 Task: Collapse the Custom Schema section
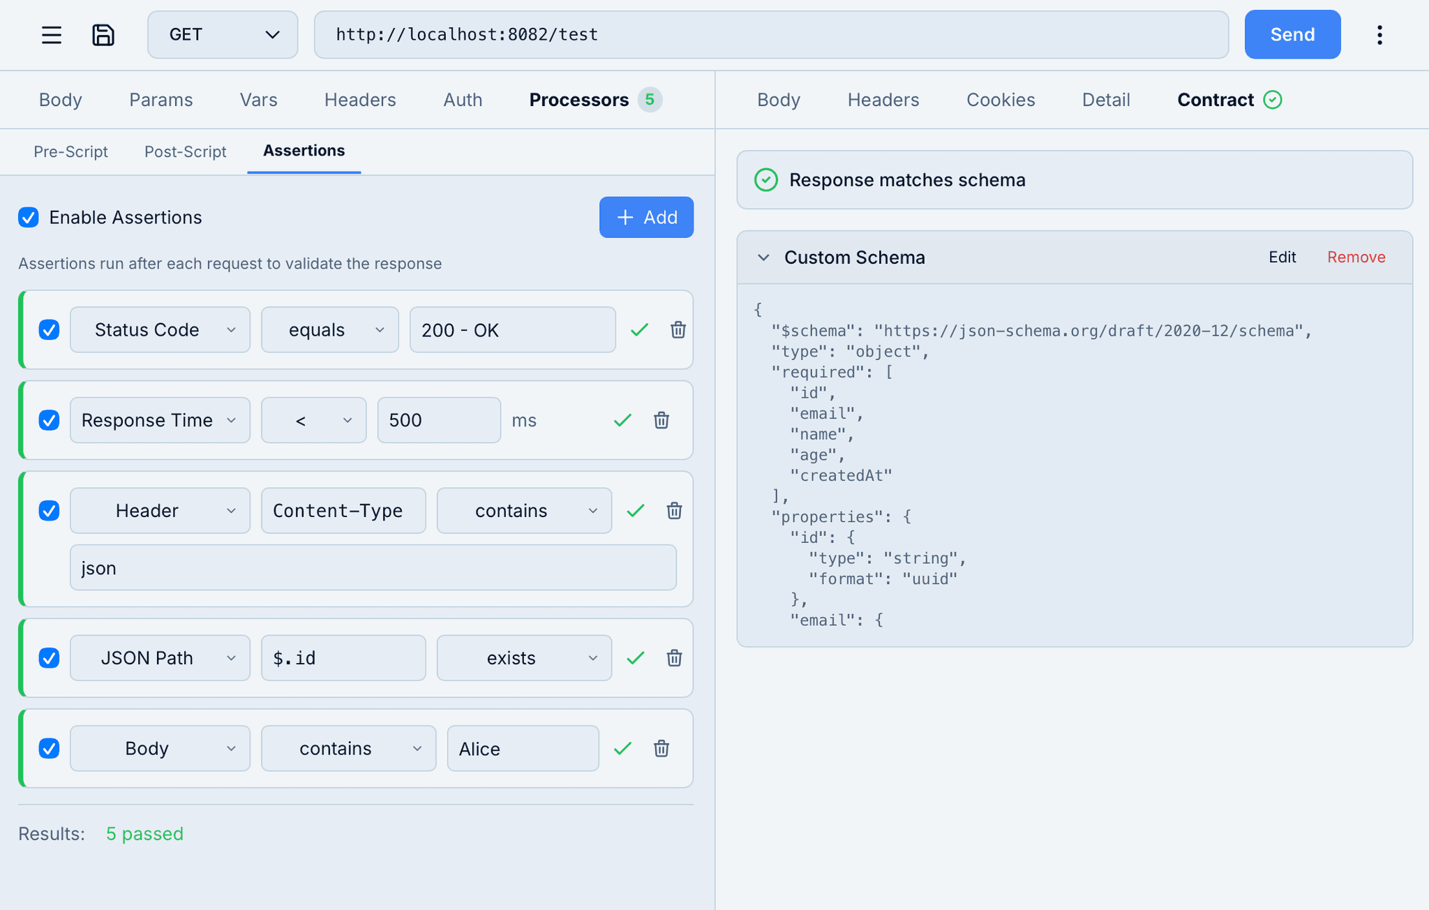click(763, 258)
